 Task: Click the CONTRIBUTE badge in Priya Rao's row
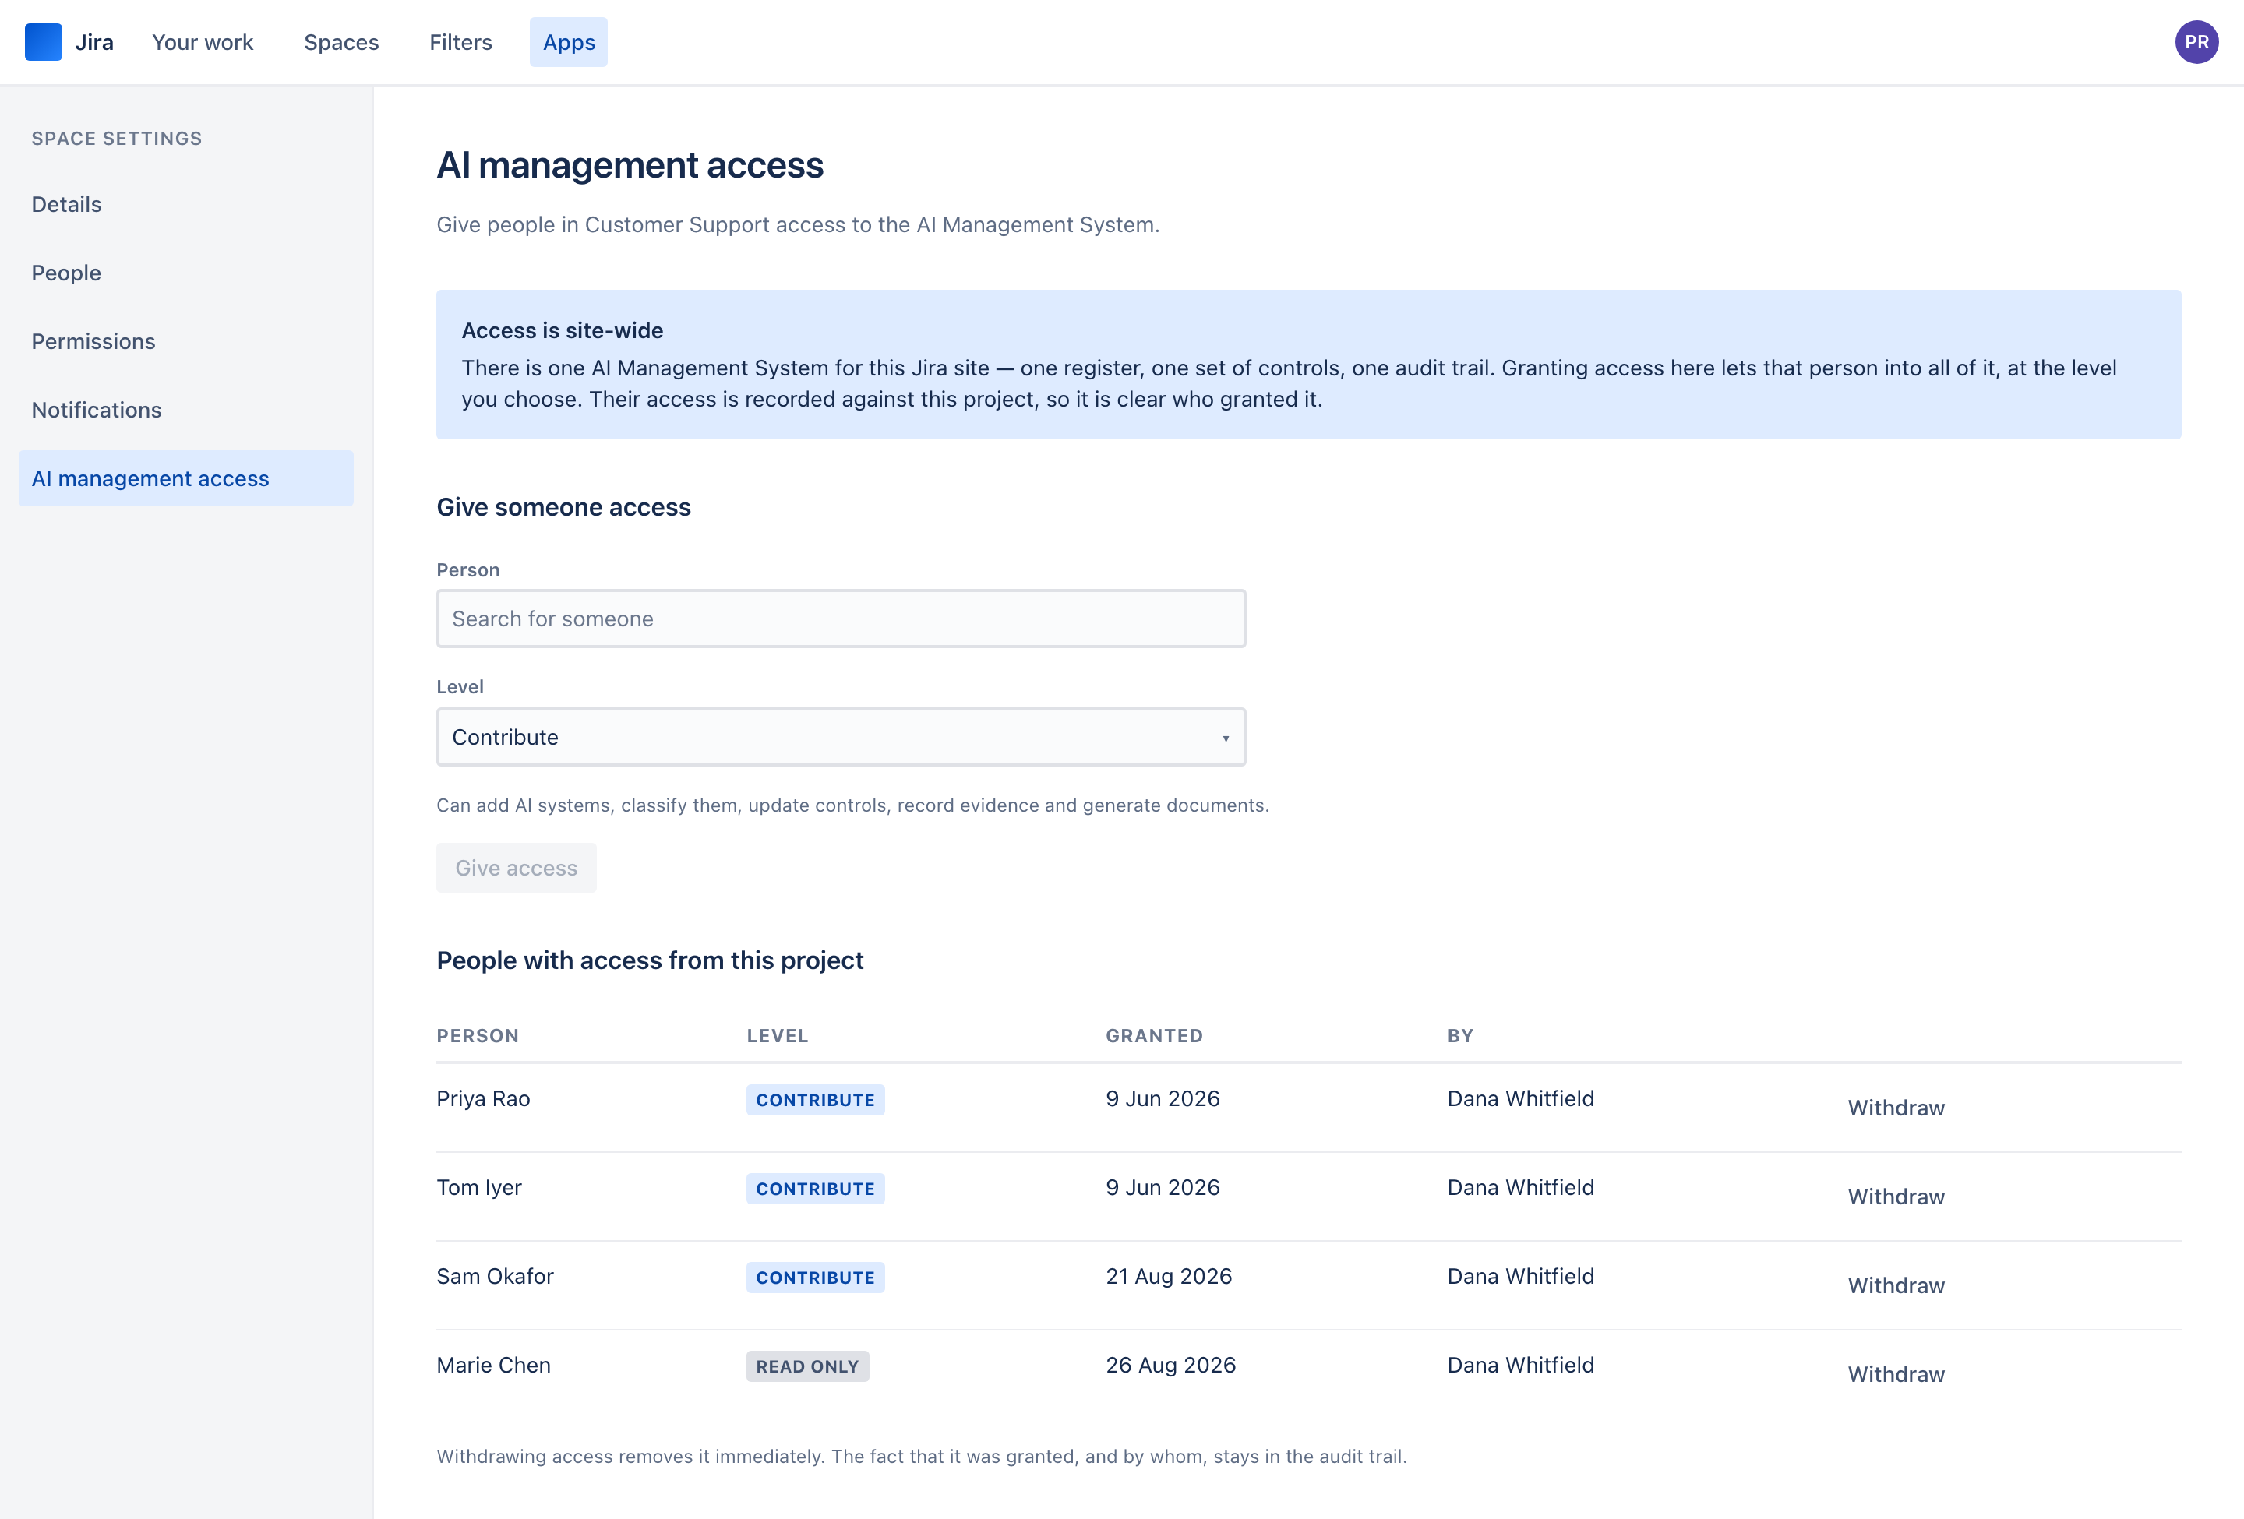(815, 1100)
